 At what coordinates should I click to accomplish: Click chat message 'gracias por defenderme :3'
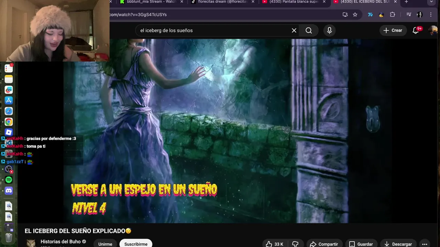click(51, 139)
